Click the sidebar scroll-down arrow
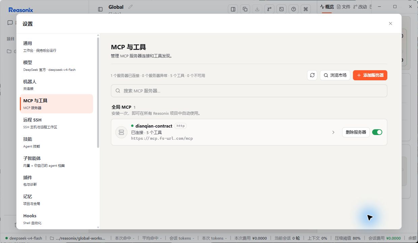The height and width of the screenshot is (243, 418). (98, 227)
